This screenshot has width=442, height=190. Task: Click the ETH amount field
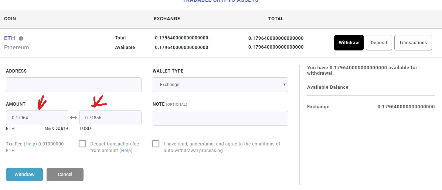click(x=37, y=118)
